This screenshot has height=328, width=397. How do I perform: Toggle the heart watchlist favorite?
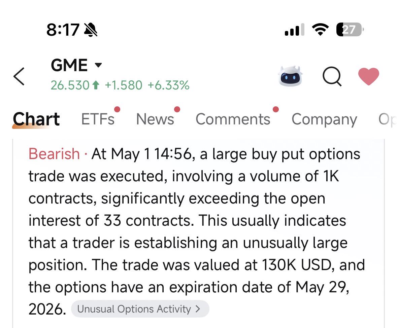[368, 76]
